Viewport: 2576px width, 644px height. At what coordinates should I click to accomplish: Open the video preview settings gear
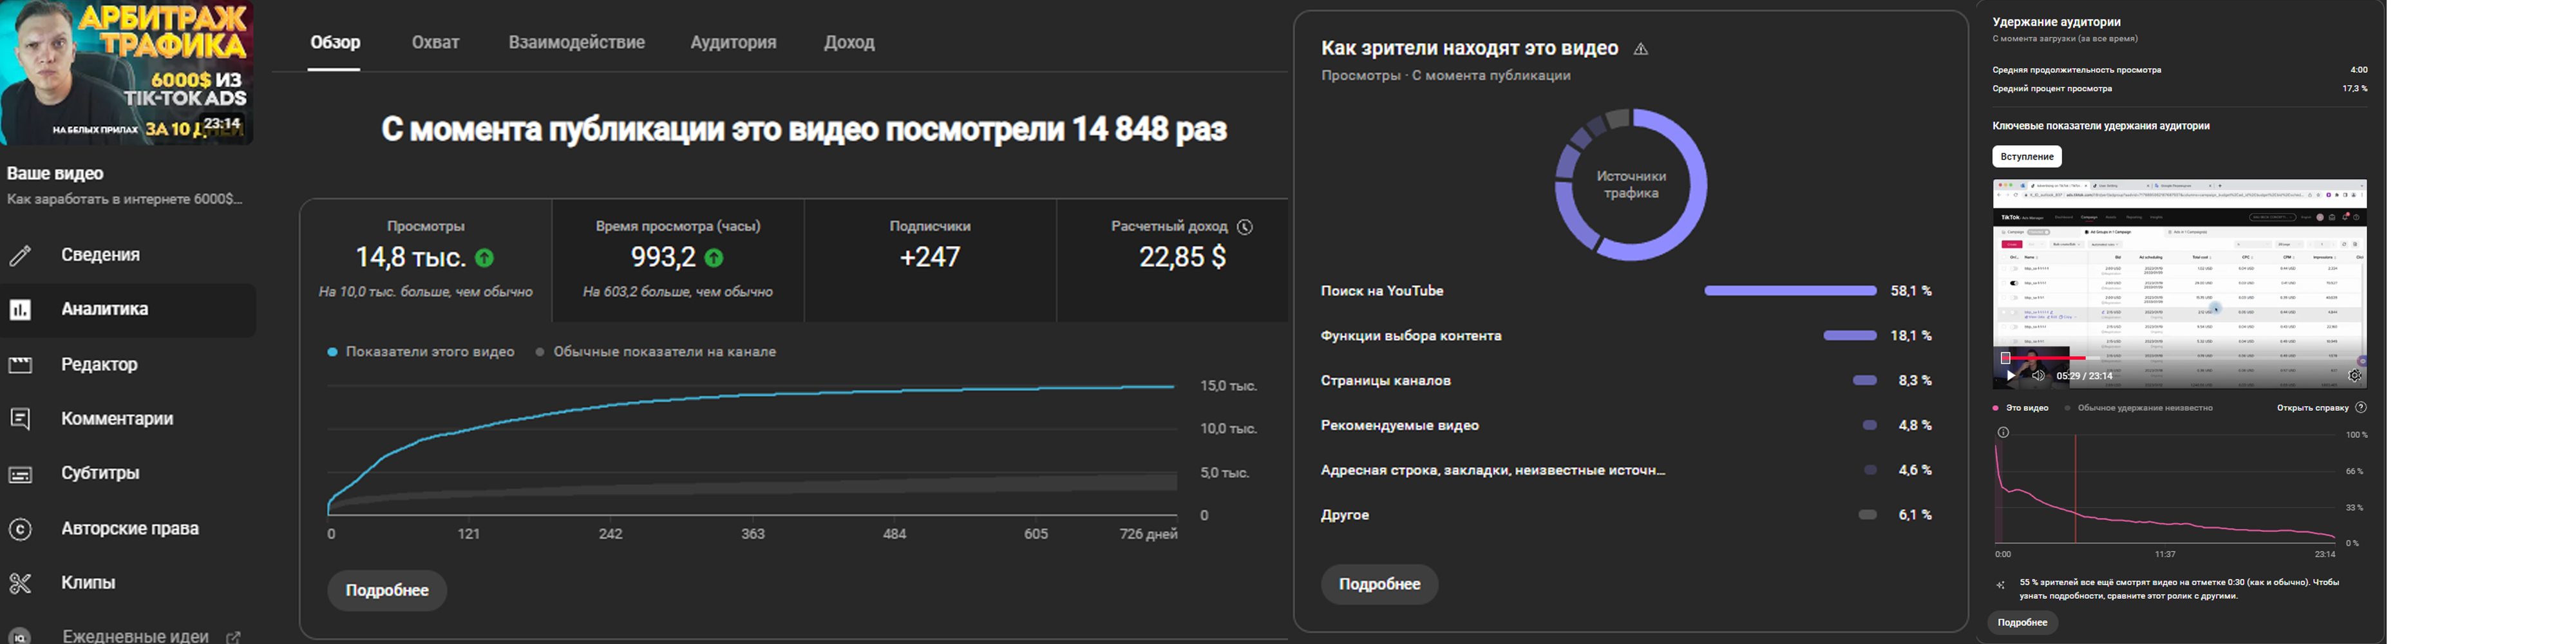2355,376
